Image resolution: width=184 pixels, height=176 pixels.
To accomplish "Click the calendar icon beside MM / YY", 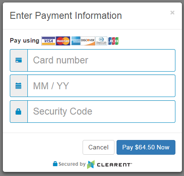I will [x=18, y=86].
